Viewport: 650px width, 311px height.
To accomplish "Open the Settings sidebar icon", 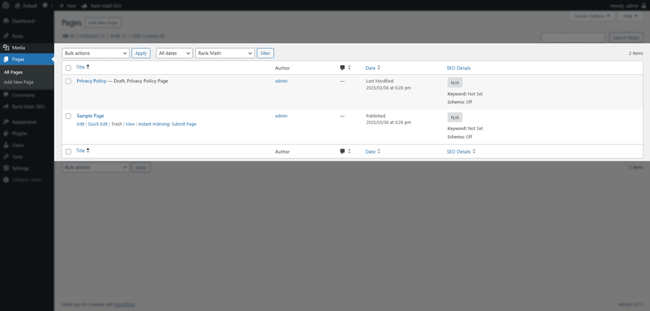I will 6,168.
